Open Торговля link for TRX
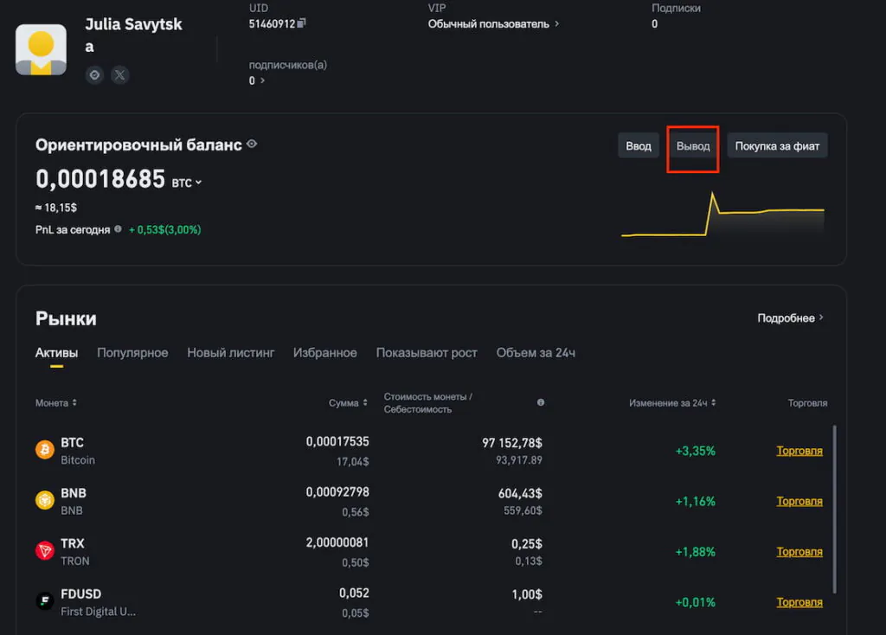Image resolution: width=886 pixels, height=635 pixels. tap(799, 551)
